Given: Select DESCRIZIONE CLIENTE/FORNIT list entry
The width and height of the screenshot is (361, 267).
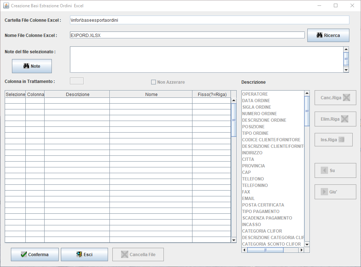Looking at the screenshot, I should pyautogui.click(x=273, y=146).
